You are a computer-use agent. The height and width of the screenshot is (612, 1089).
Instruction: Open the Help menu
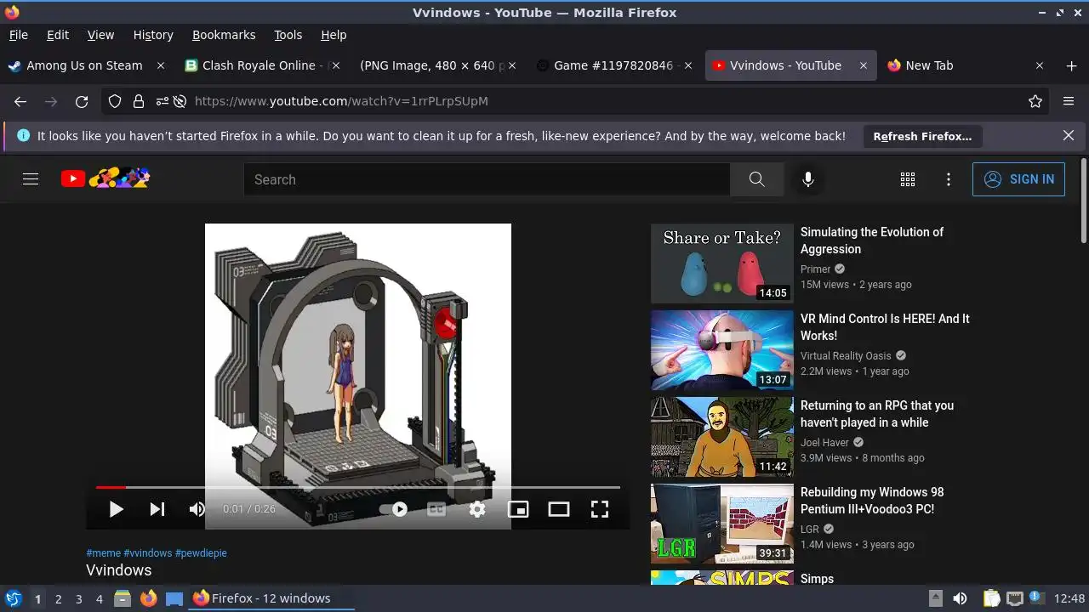pos(334,35)
